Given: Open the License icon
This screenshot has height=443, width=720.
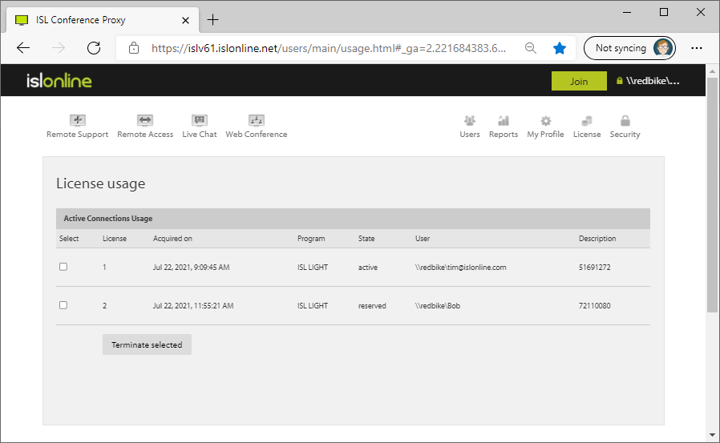Looking at the screenshot, I should click(x=587, y=121).
